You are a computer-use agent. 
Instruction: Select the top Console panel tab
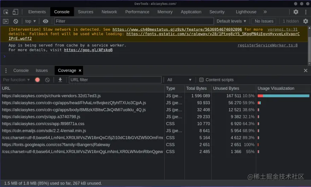[x=62, y=12]
